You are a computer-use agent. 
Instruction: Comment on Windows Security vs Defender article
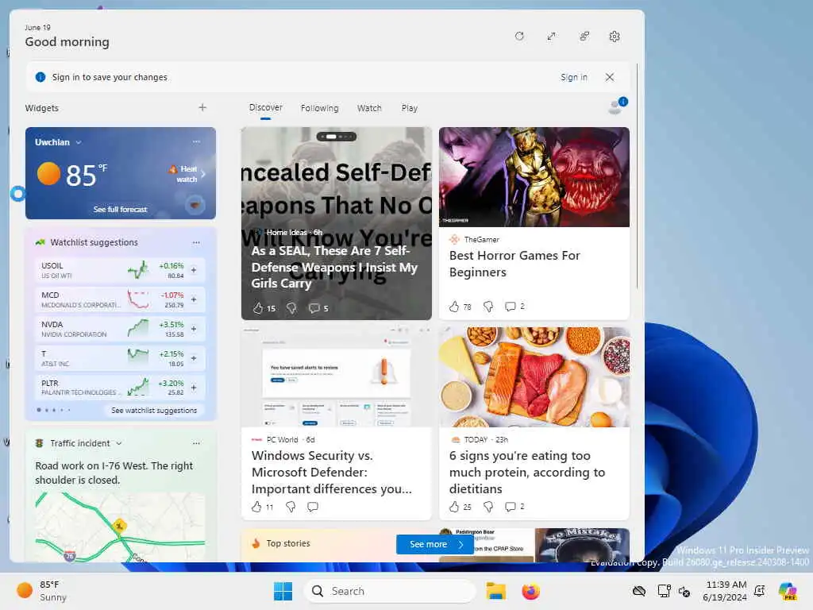pos(313,507)
